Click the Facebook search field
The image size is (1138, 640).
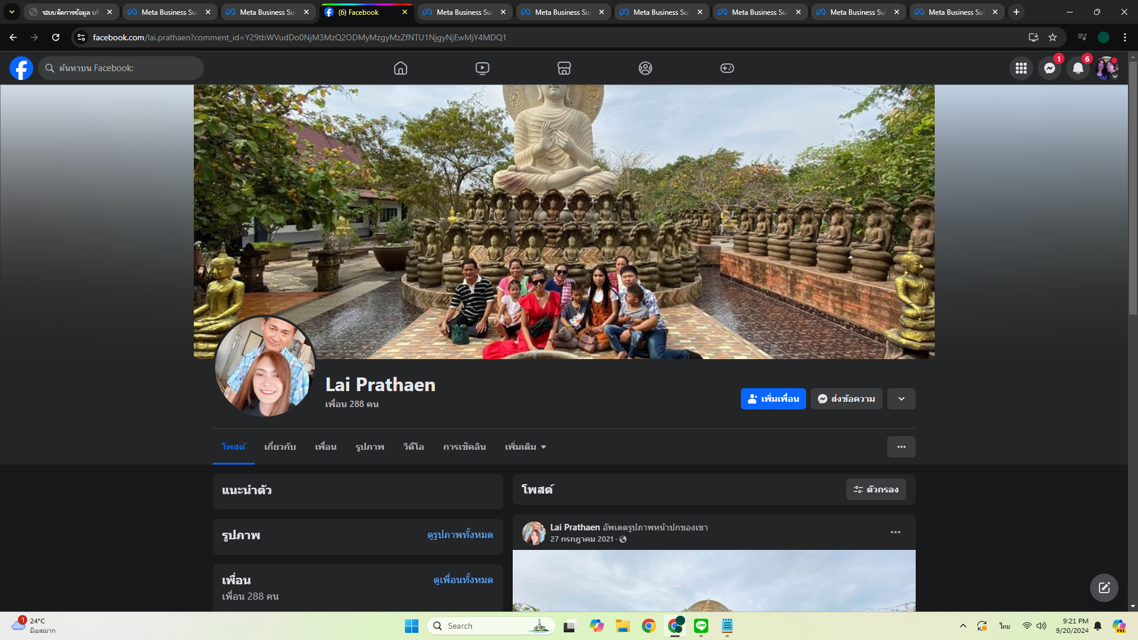(x=122, y=68)
